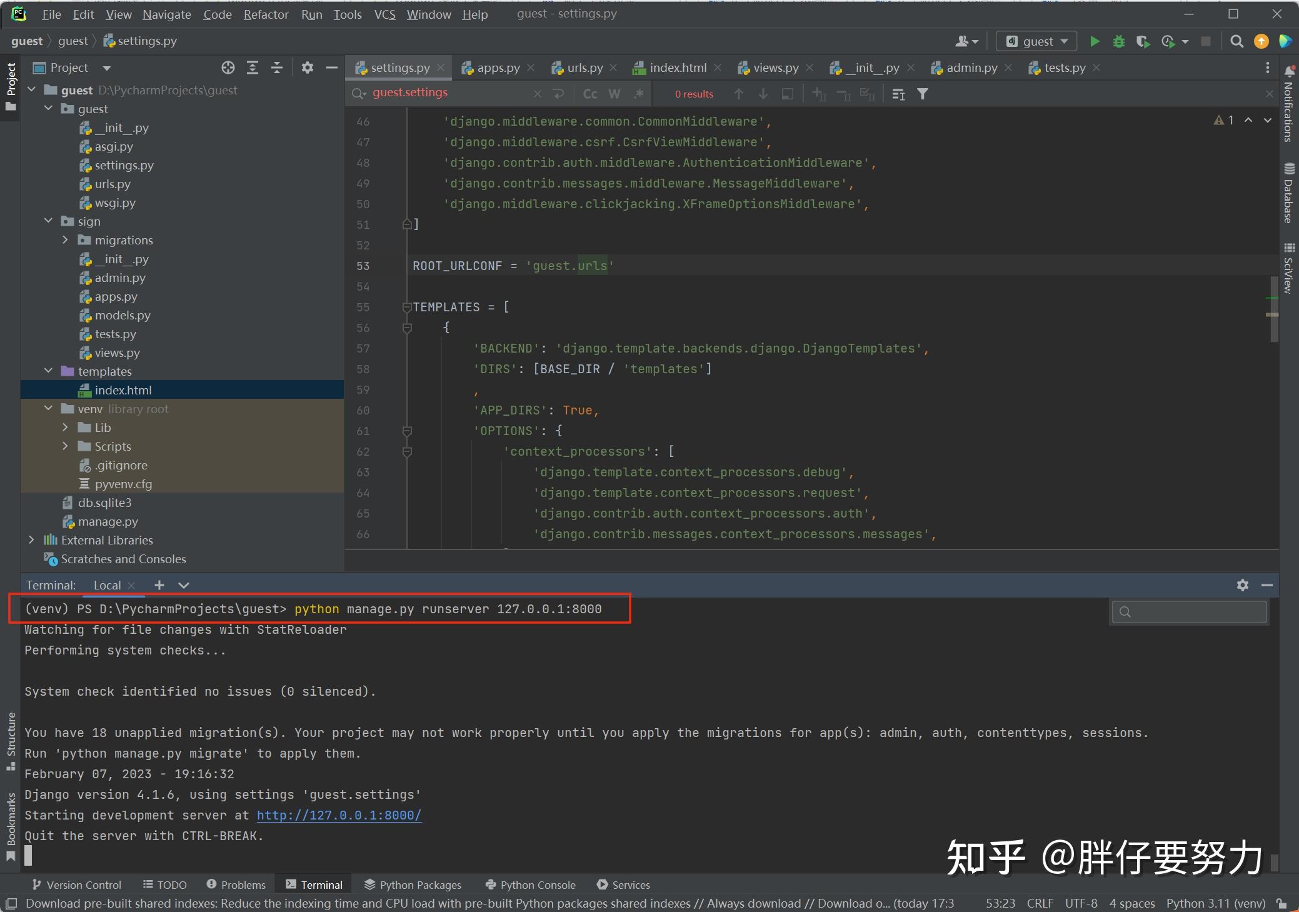The image size is (1299, 912).
Task: Expand the Lib folder under venv
Action: point(65,428)
